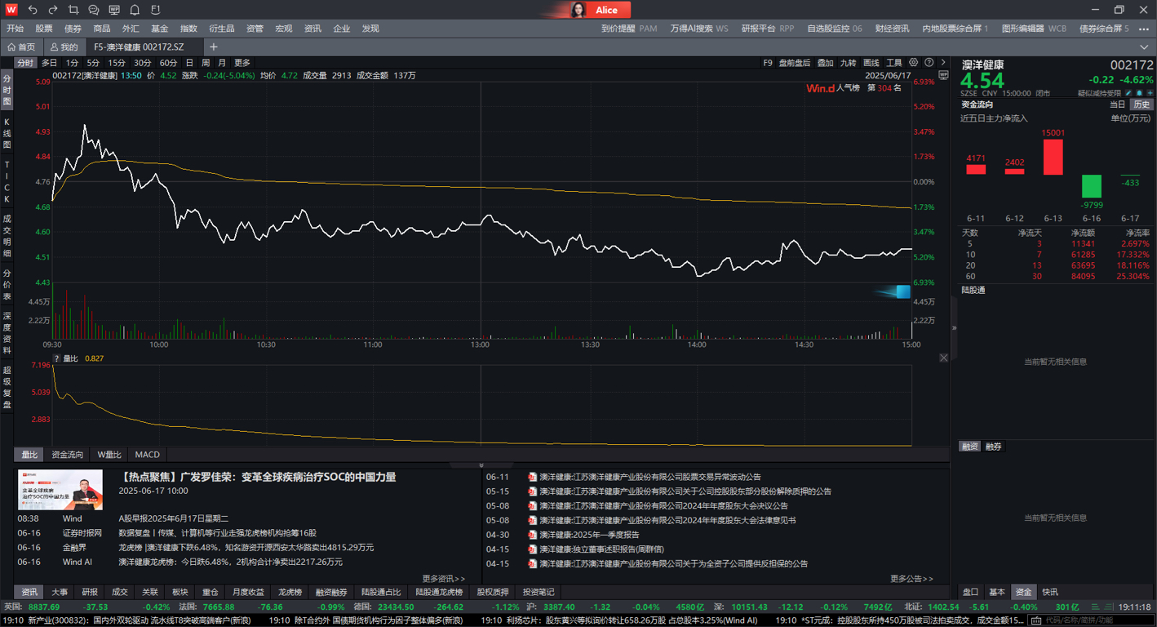Image resolution: width=1157 pixels, height=627 pixels.
Task: Expand chart toolbar with right chevron
Action: click(x=943, y=63)
